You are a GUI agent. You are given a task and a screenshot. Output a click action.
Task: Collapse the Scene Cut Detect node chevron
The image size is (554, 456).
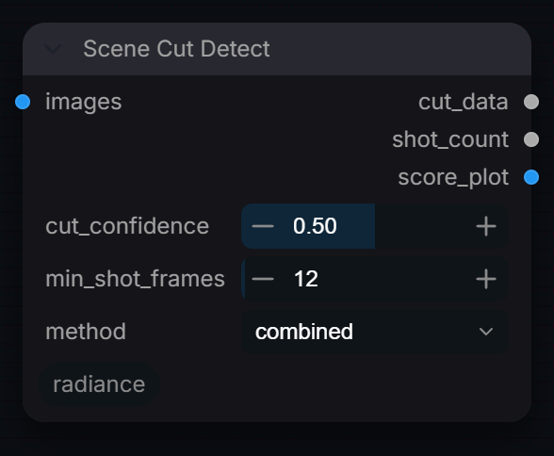click(x=53, y=49)
